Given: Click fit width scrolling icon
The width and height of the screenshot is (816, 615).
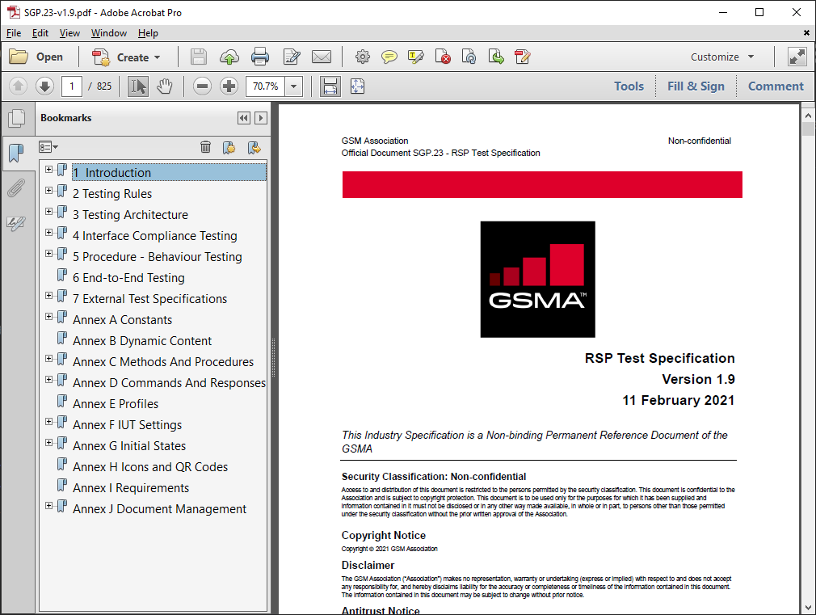Looking at the screenshot, I should tap(330, 86).
